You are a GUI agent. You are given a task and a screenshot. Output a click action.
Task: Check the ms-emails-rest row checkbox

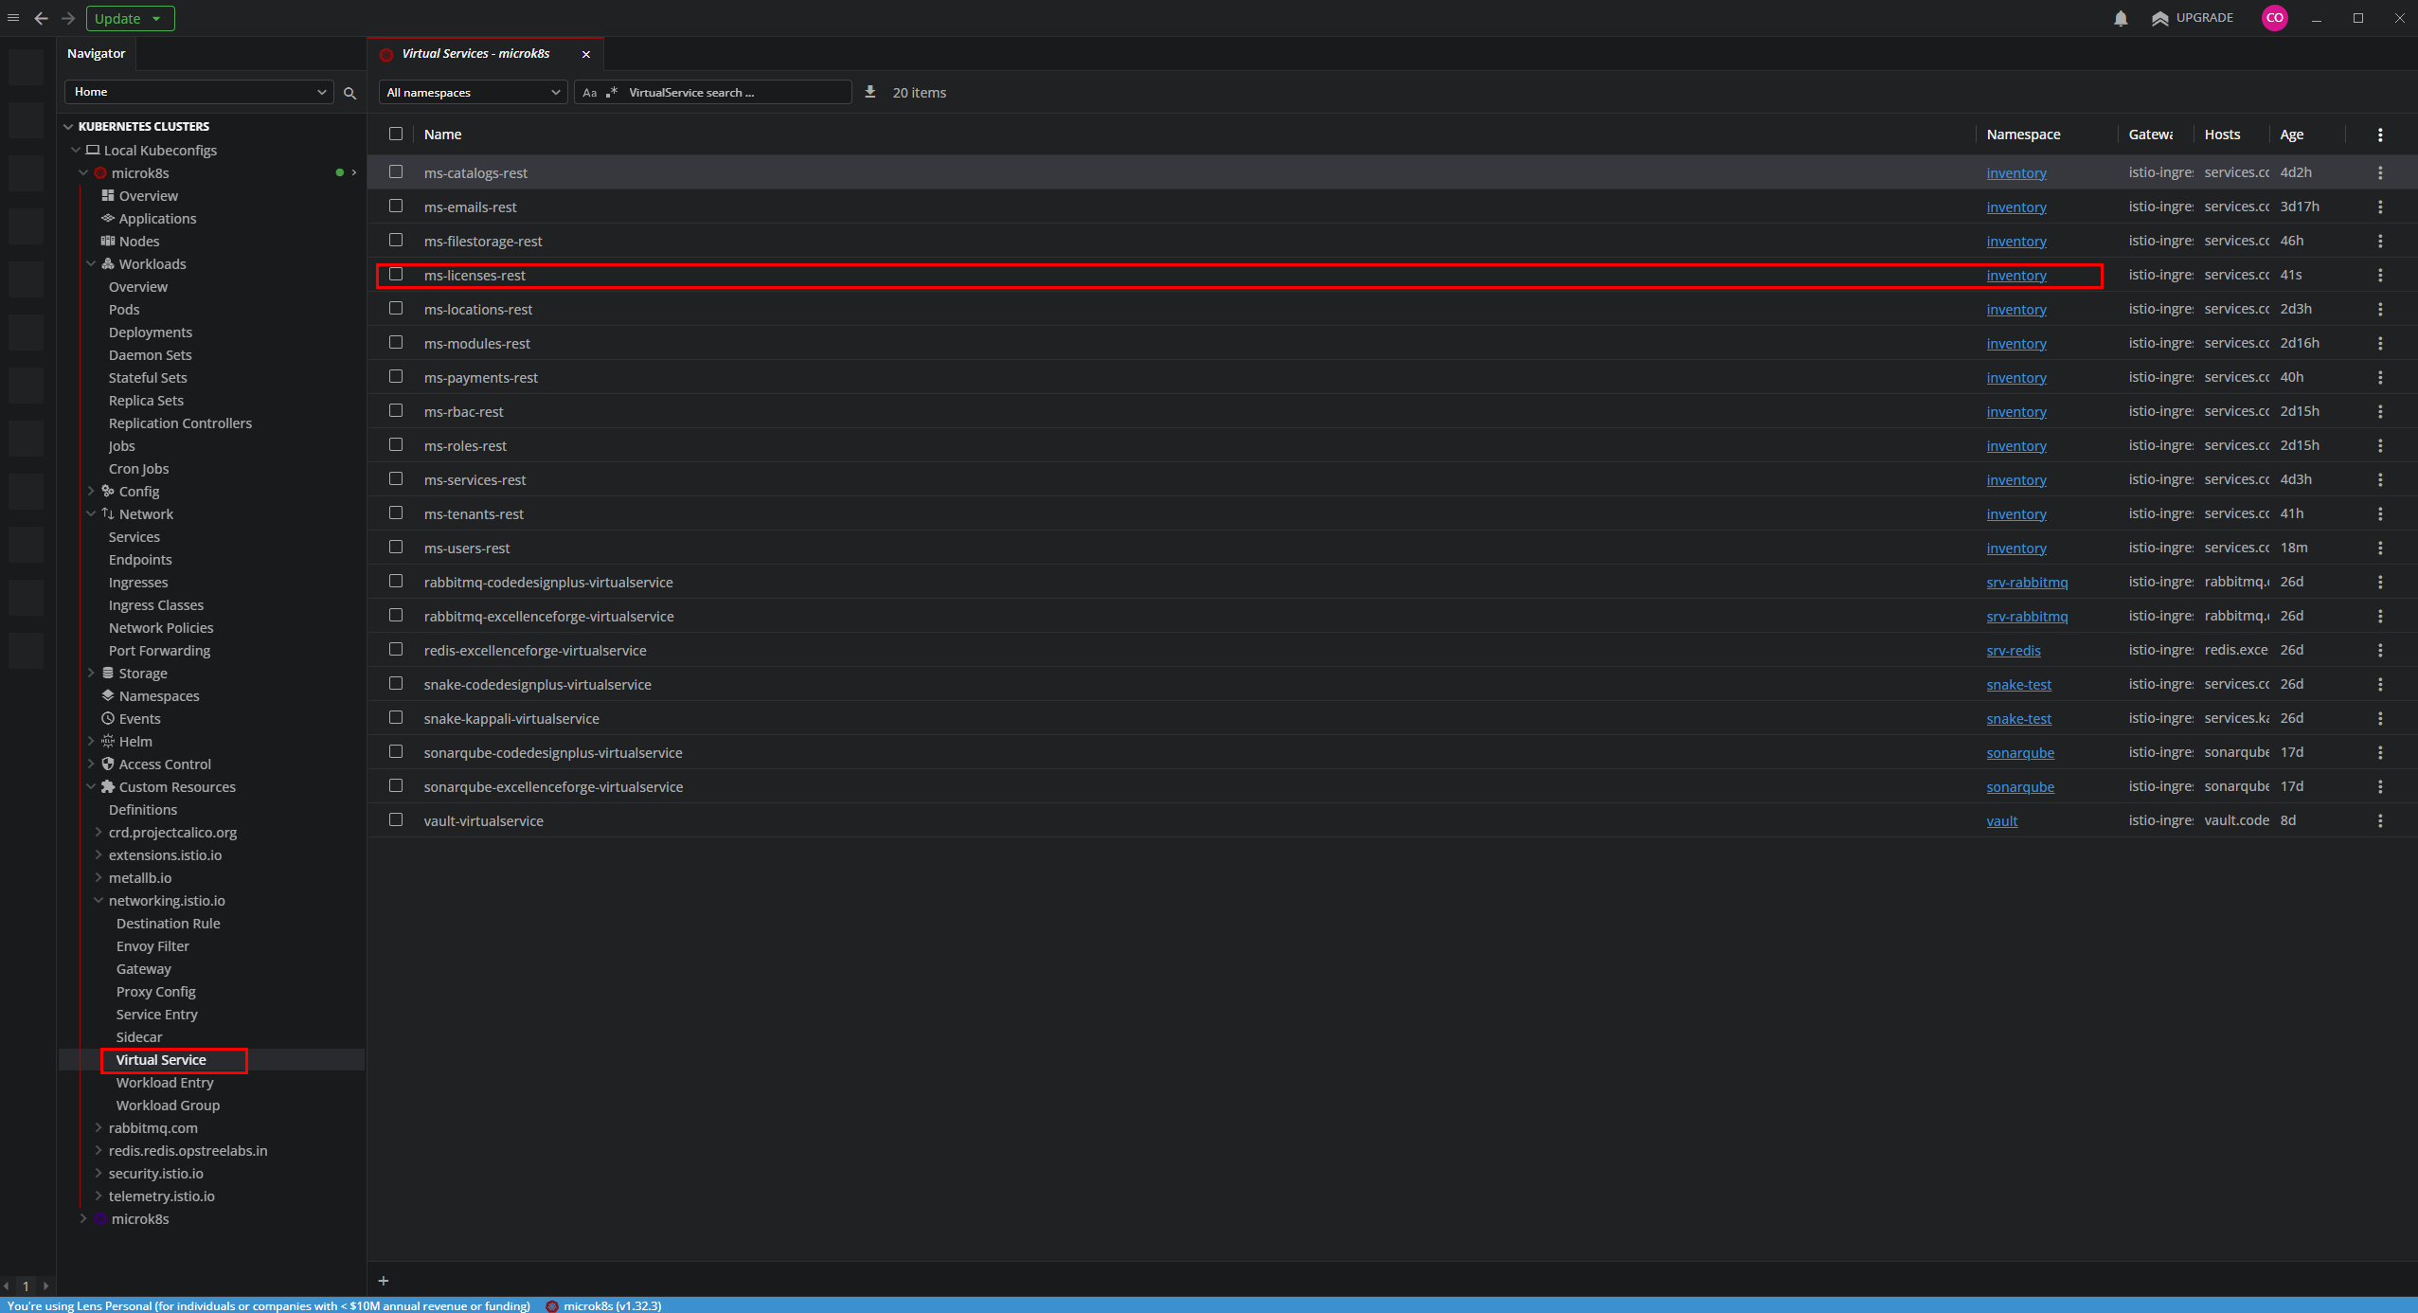point(396,206)
